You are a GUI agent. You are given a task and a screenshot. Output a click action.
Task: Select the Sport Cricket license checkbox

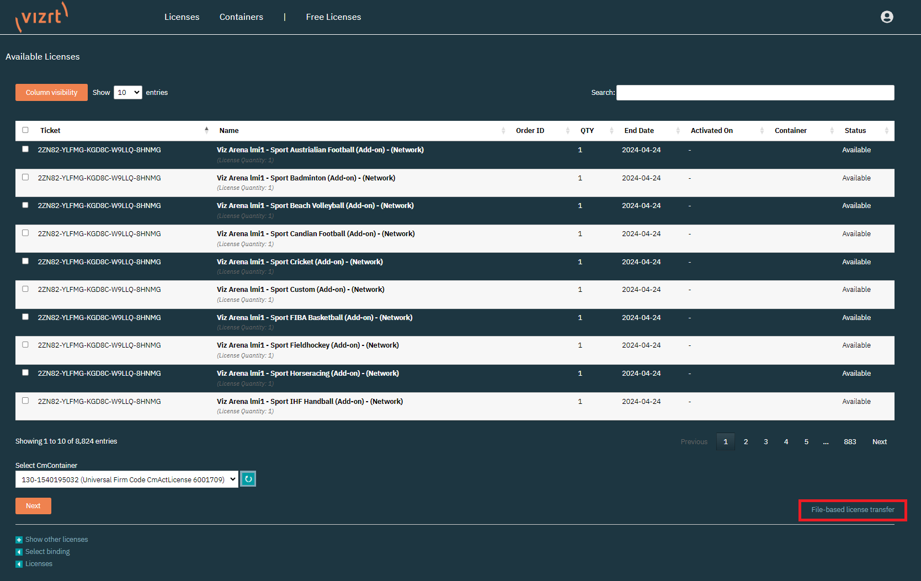[x=25, y=261]
